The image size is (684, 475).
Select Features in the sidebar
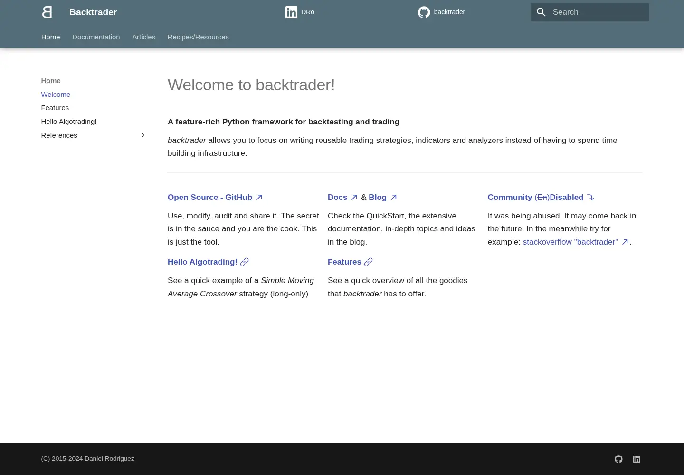pyautogui.click(x=55, y=108)
